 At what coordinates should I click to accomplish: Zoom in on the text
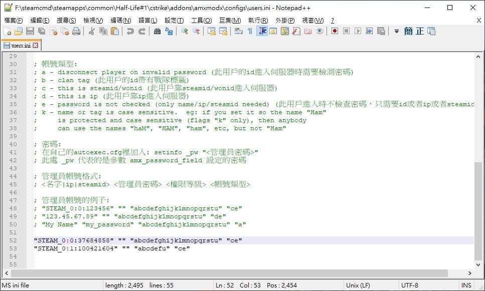click(183, 31)
